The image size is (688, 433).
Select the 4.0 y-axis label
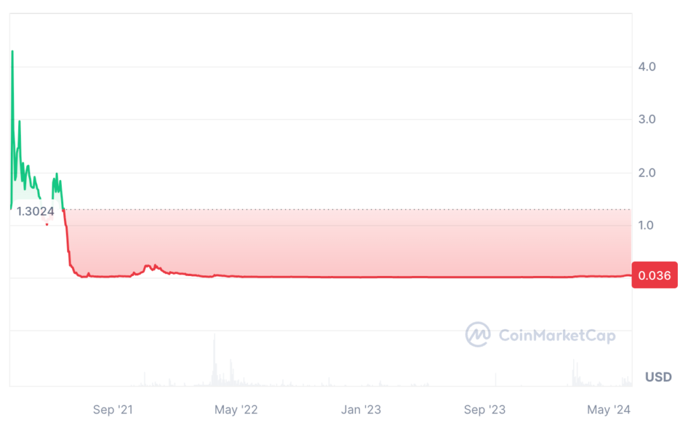tap(646, 67)
